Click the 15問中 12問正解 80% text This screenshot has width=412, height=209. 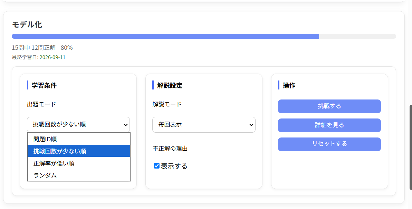pos(42,48)
